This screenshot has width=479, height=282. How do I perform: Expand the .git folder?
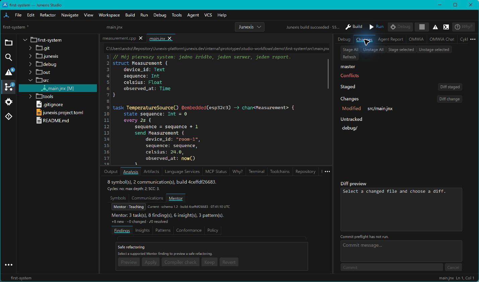point(31,48)
